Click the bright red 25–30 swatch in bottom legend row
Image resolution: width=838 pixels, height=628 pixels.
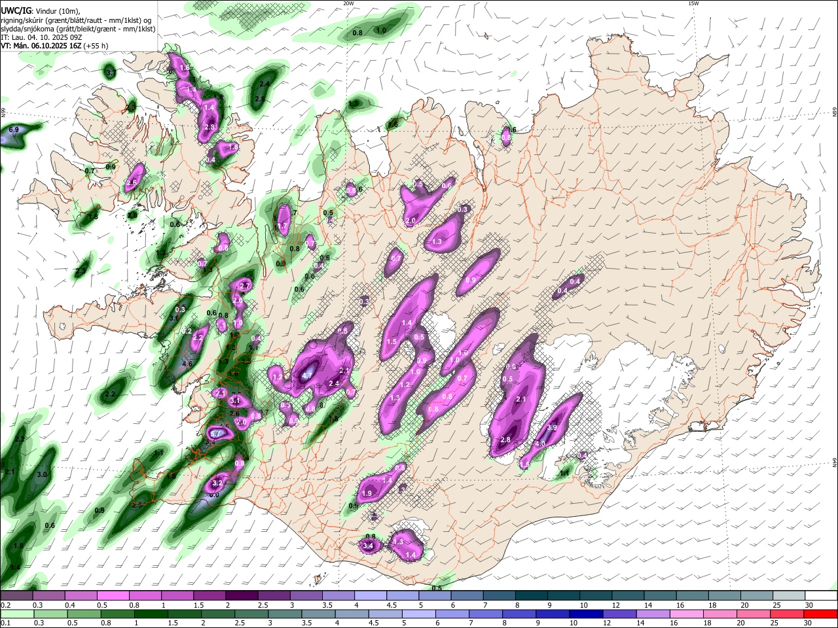[x=820, y=614]
